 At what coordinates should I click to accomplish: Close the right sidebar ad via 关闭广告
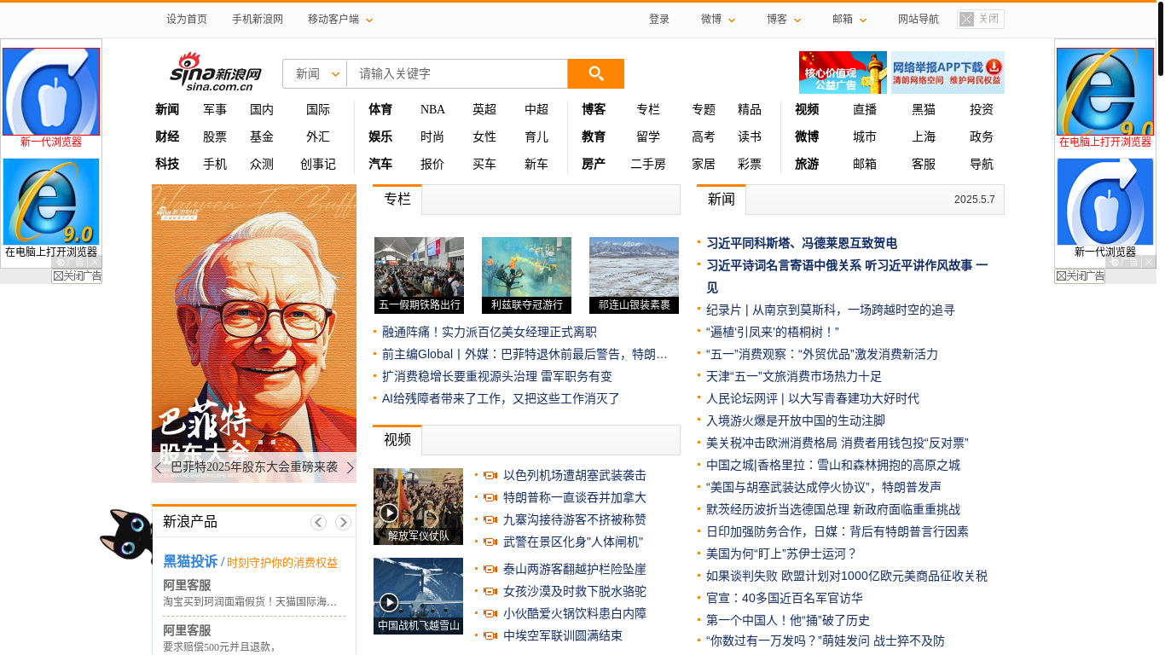click(1080, 276)
